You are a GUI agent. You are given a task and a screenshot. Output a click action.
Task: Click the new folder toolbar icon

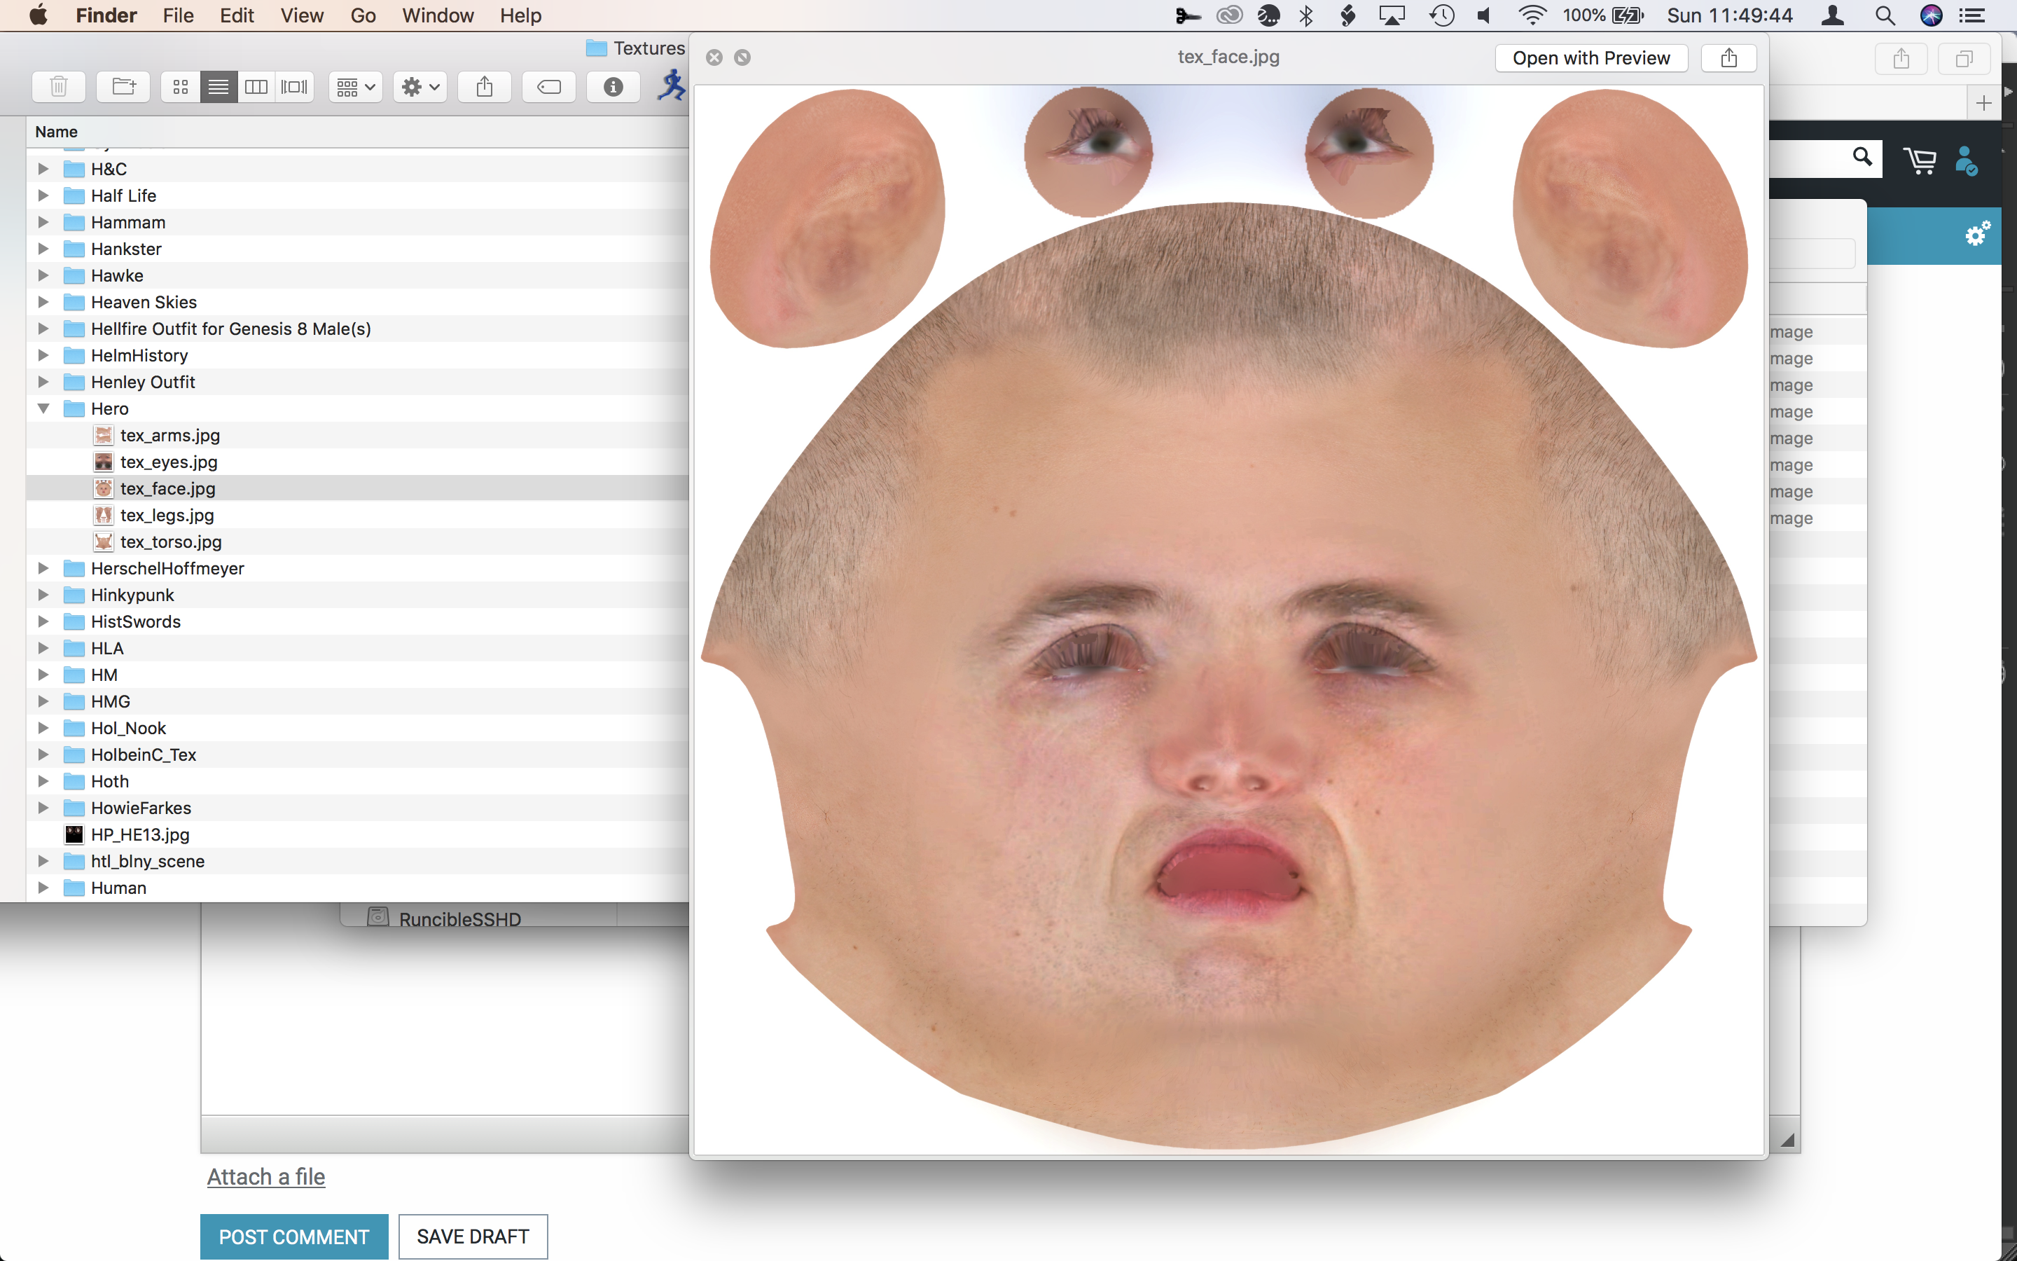[123, 87]
